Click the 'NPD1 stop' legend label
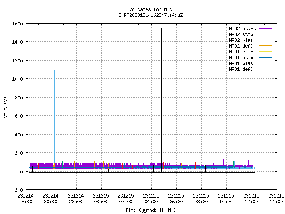This screenshot has height=214, width=285. (x=241, y=58)
